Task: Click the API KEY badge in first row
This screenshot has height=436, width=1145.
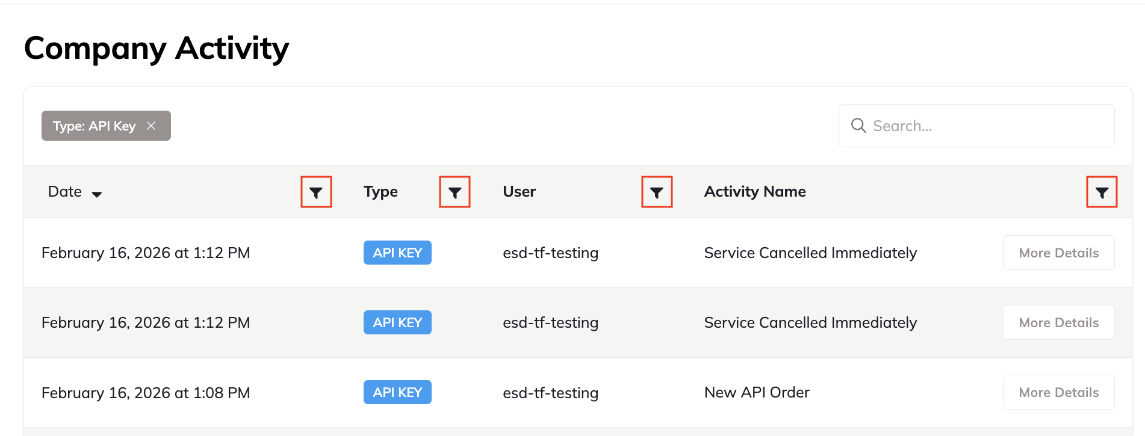Action: pyautogui.click(x=397, y=253)
